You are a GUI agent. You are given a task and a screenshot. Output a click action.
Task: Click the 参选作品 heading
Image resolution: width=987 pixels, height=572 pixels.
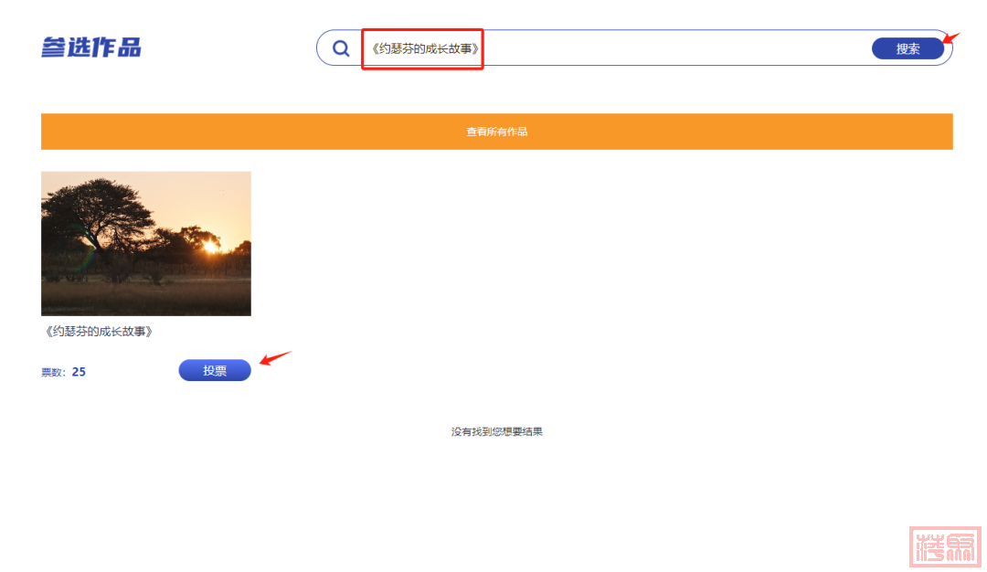point(91,48)
